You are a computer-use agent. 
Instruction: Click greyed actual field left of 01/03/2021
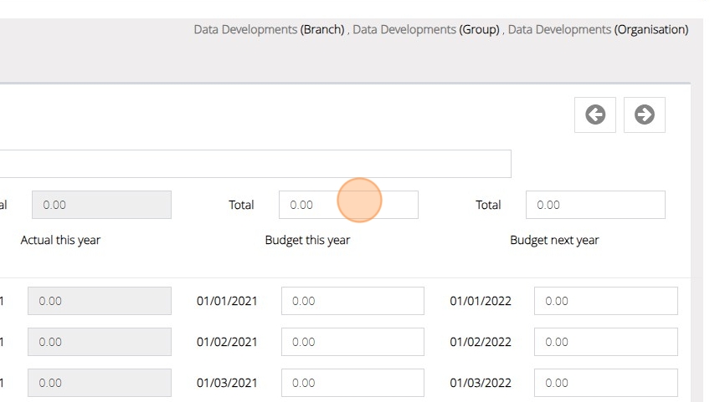point(100,383)
